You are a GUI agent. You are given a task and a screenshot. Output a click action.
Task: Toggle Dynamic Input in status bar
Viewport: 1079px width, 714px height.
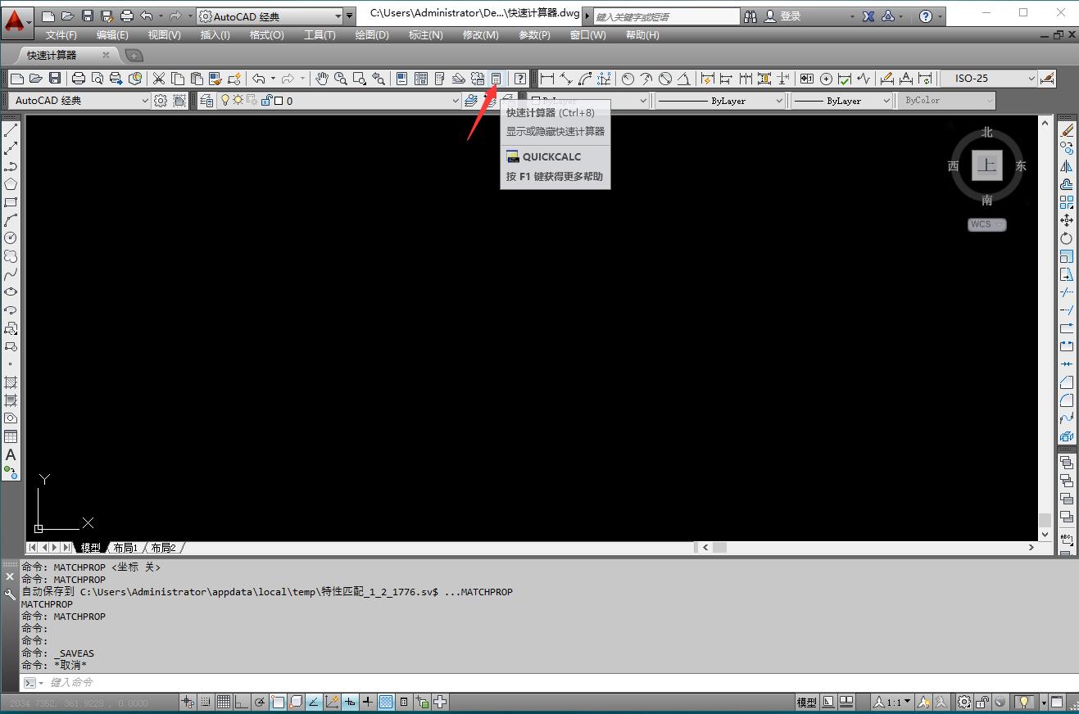coord(350,702)
